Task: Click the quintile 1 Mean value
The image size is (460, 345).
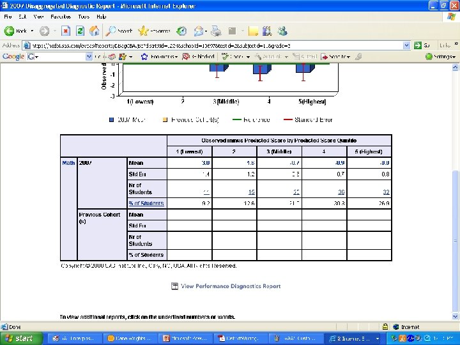Action: click(x=206, y=163)
